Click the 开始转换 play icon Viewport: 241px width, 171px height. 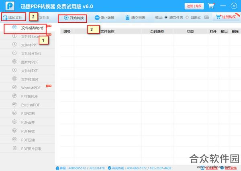[66, 18]
